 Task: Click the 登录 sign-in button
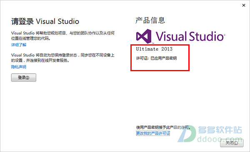[x=24, y=77]
